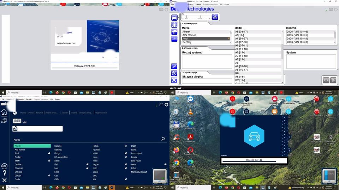
Task: Click the magnifier beside Marka in Autocom
Action: click(163, 139)
